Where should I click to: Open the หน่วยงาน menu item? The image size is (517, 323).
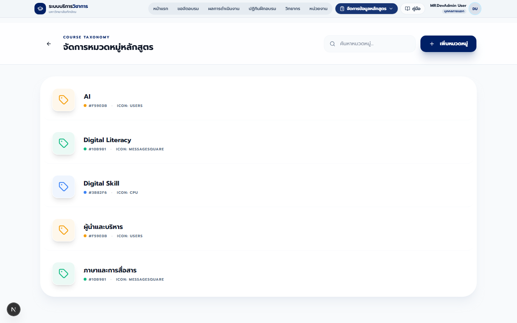pos(318,9)
